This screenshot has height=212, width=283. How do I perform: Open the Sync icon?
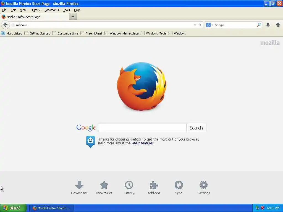179,188
